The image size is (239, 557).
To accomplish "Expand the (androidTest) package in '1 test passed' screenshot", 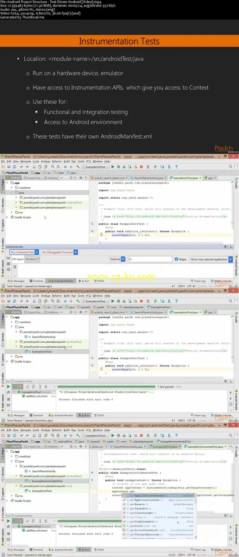I will point(16,341).
